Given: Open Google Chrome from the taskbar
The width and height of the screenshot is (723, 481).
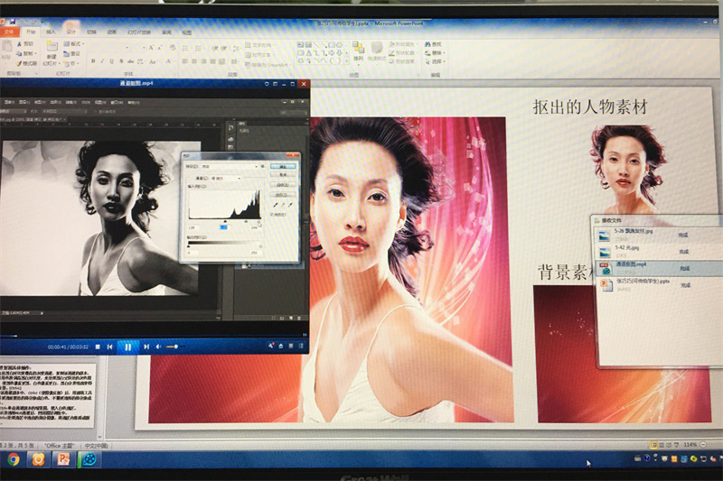Looking at the screenshot, I should pyautogui.click(x=14, y=458).
